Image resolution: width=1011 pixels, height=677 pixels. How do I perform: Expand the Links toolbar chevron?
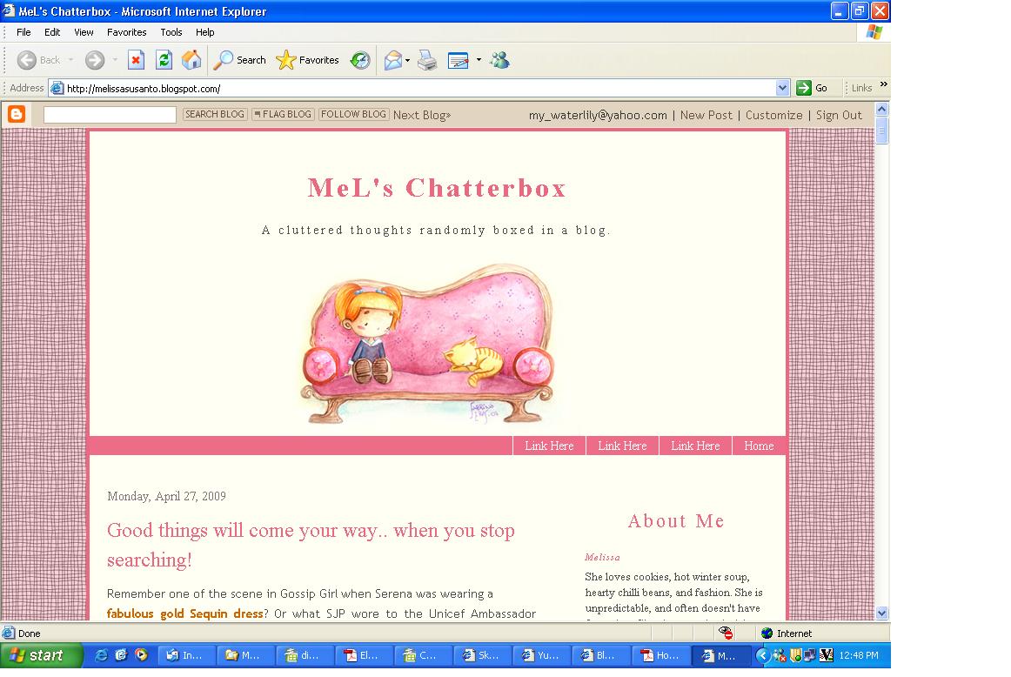(x=883, y=84)
